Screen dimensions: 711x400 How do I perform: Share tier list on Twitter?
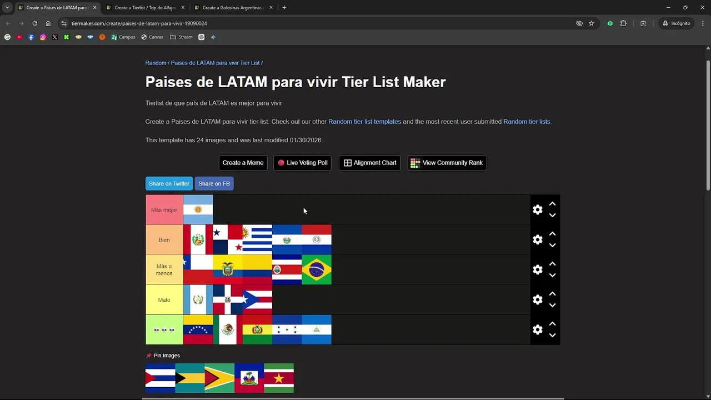tap(169, 184)
